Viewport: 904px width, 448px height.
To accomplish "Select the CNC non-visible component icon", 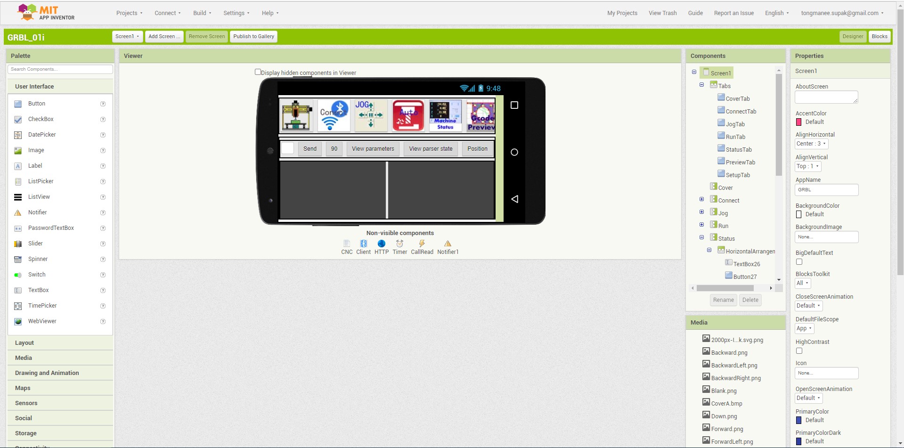I will (347, 244).
